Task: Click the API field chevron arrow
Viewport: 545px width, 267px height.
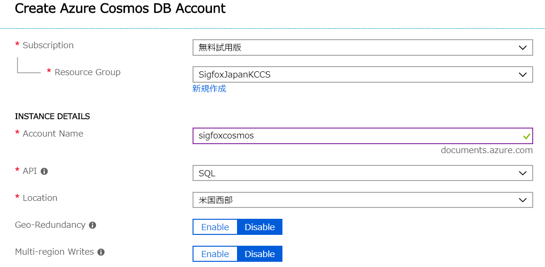Action: click(x=522, y=173)
